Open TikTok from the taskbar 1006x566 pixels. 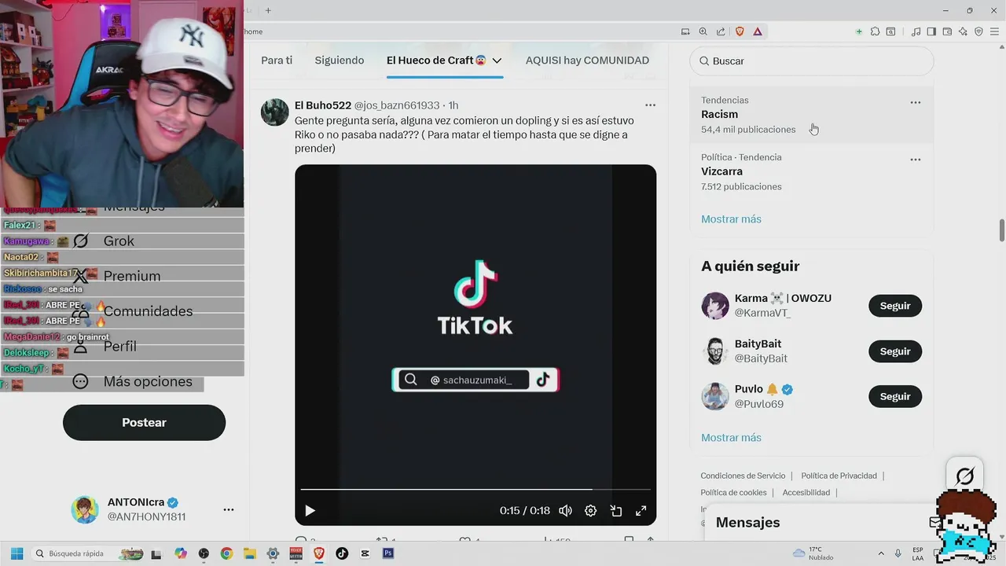point(342,553)
